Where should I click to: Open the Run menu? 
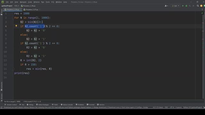[43, 2]
